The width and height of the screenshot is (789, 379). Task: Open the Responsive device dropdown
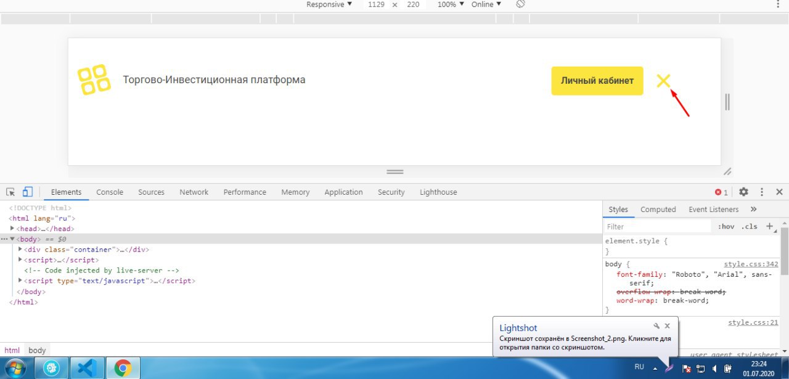(x=329, y=4)
